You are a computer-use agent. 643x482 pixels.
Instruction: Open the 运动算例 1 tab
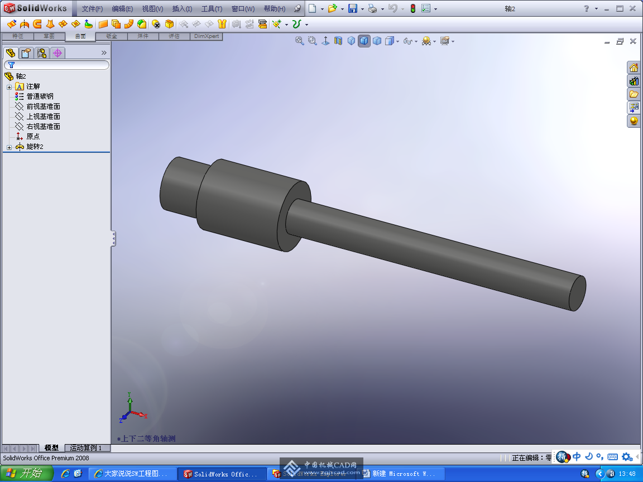(x=87, y=447)
